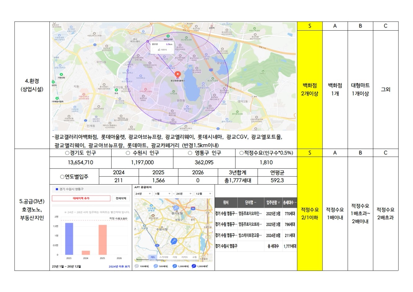Screen dimensions: 413x292
Task: Click the 1,777세대 total cell in supply table
Action: [x=290, y=246]
